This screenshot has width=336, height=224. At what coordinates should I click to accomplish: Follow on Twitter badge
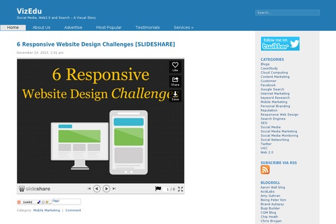(280, 44)
